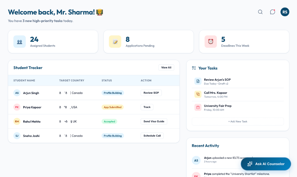Click the Accepted status badge for Rahul Mehta
297x177 pixels.
(109, 121)
